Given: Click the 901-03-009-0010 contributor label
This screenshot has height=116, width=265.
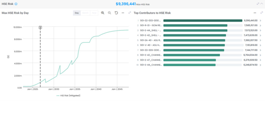Looking at the screenshot, I should (151, 50).
